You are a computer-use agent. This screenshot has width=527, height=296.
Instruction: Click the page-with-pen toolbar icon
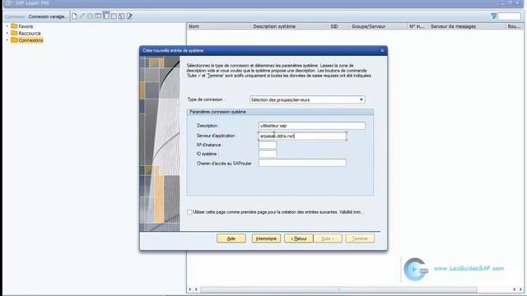coord(129,16)
